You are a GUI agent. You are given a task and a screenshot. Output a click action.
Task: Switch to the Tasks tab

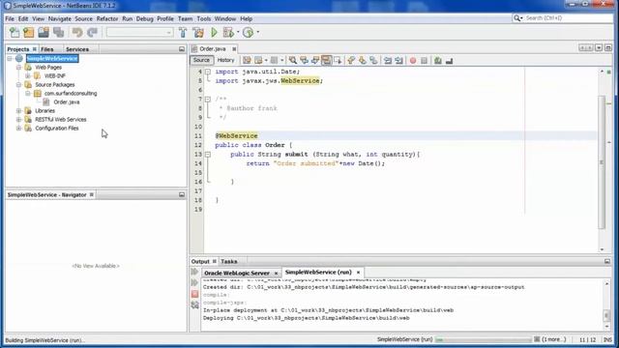click(229, 261)
